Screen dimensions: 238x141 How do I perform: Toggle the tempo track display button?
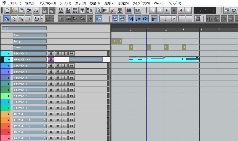(138, 19)
